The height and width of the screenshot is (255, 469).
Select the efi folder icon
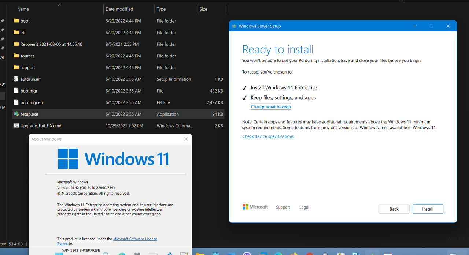point(16,33)
